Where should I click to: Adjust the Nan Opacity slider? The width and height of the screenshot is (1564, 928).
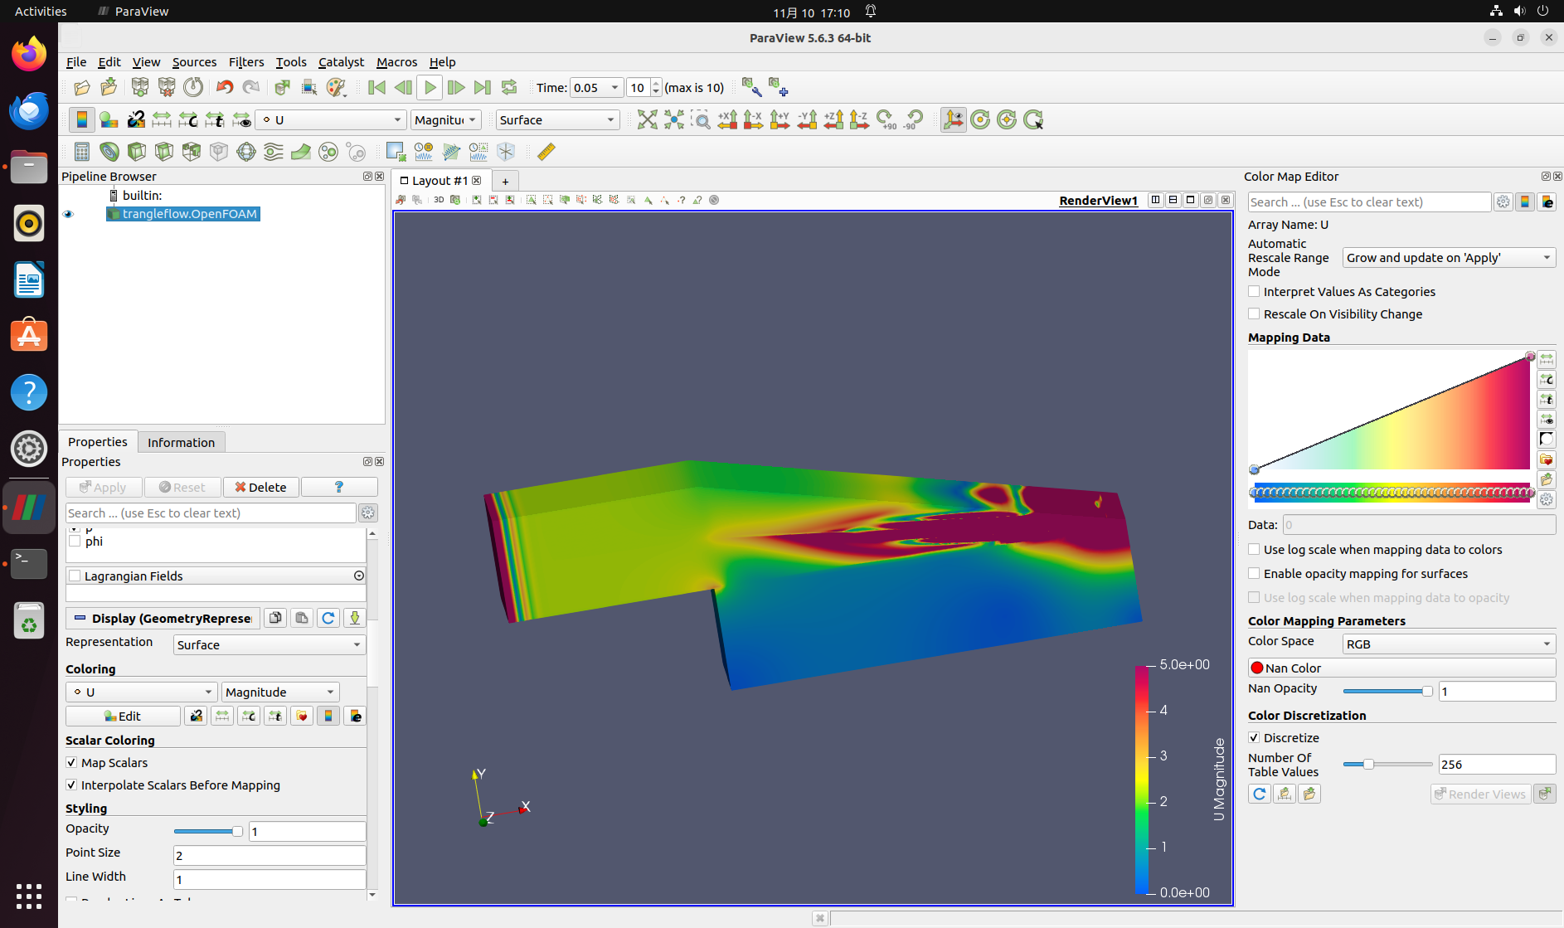tap(1426, 691)
